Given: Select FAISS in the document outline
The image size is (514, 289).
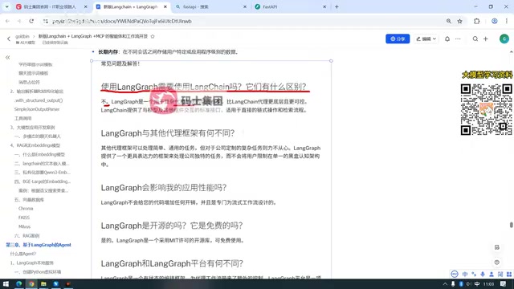Looking at the screenshot, I should [24, 218].
